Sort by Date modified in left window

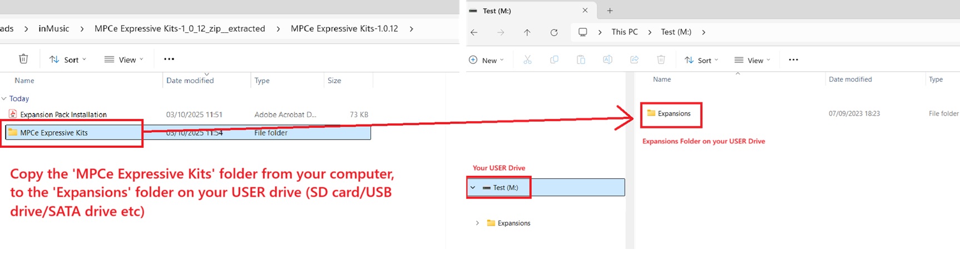pyautogui.click(x=190, y=81)
